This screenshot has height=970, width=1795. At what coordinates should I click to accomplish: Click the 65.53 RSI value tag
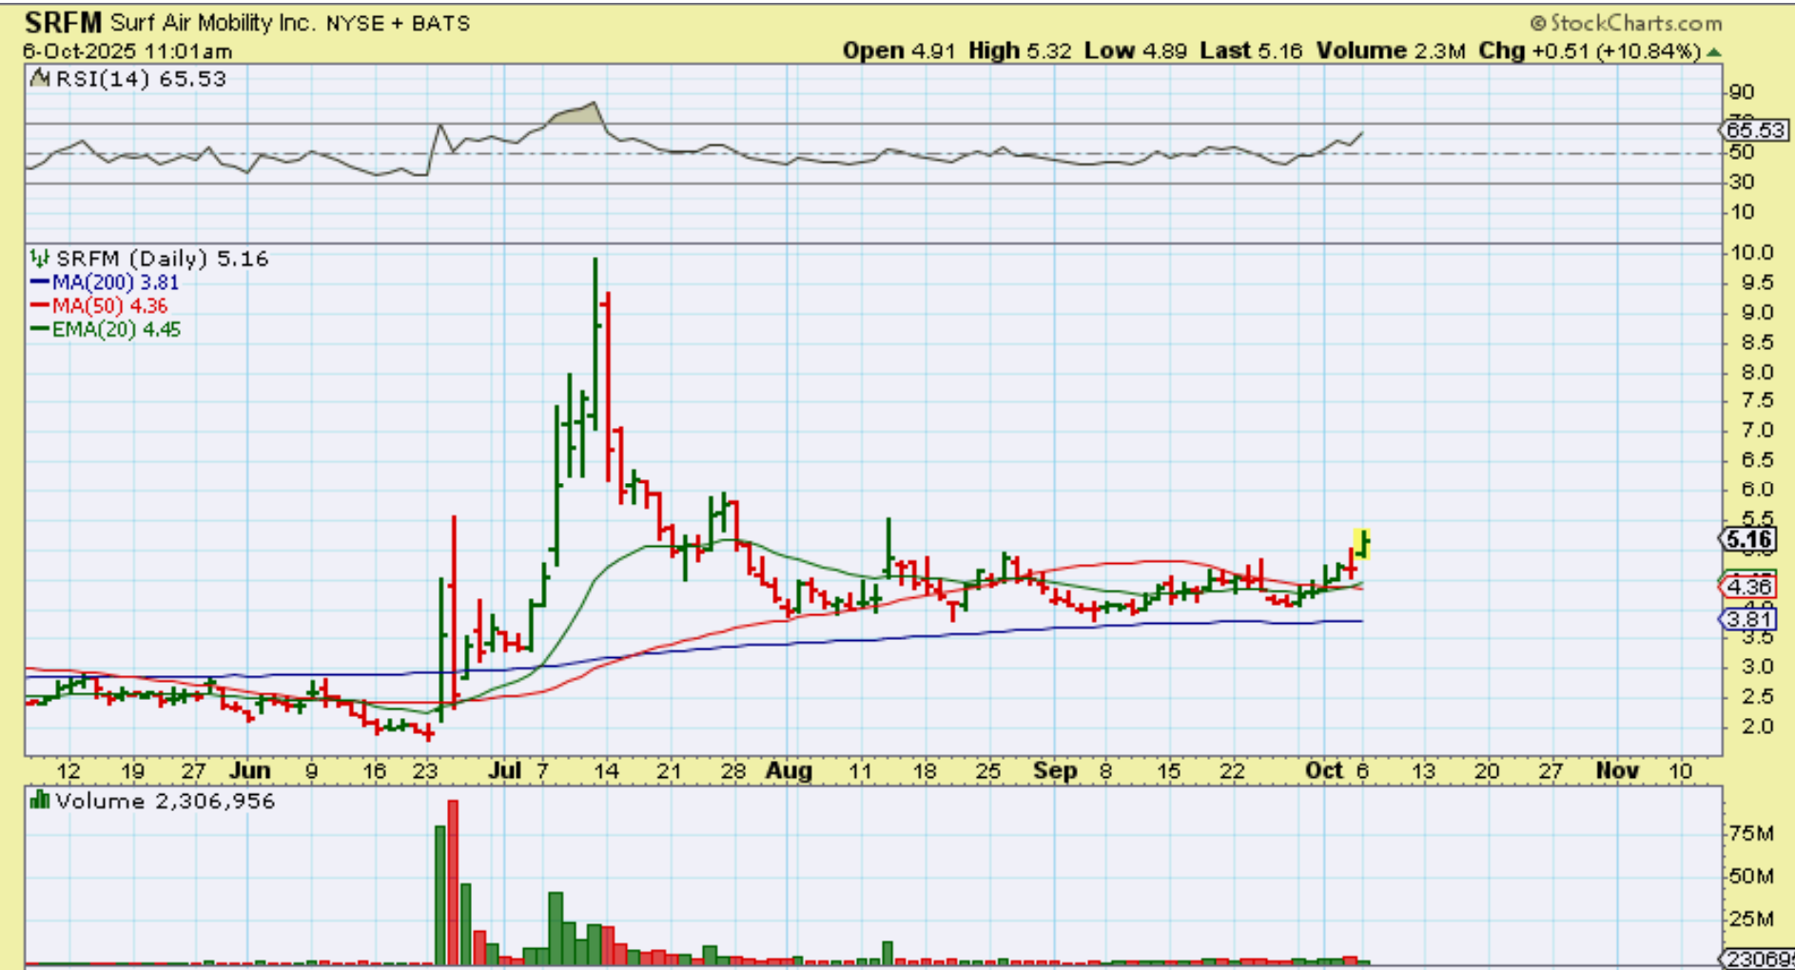[x=1754, y=129]
